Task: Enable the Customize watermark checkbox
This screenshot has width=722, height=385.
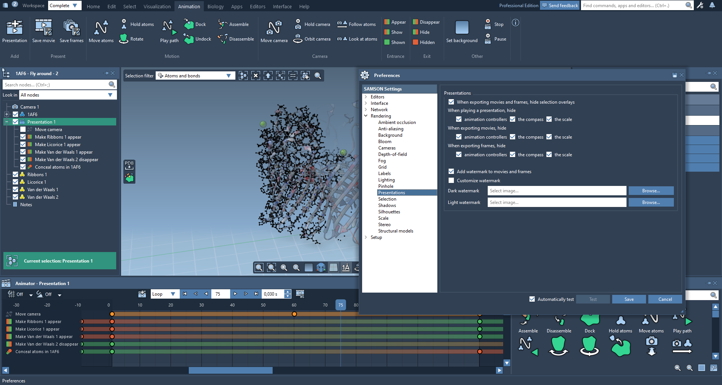Action: 451,181
